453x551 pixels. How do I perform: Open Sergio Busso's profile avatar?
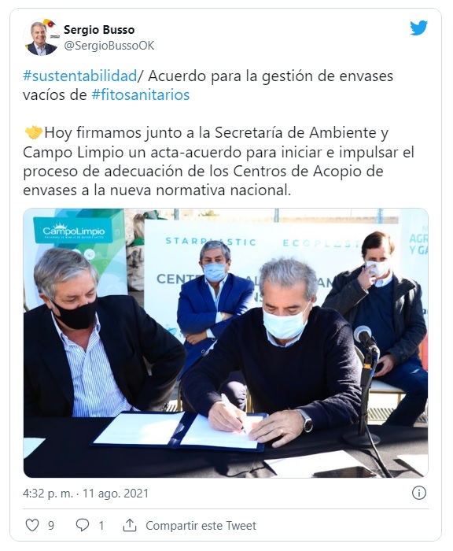coord(41,37)
